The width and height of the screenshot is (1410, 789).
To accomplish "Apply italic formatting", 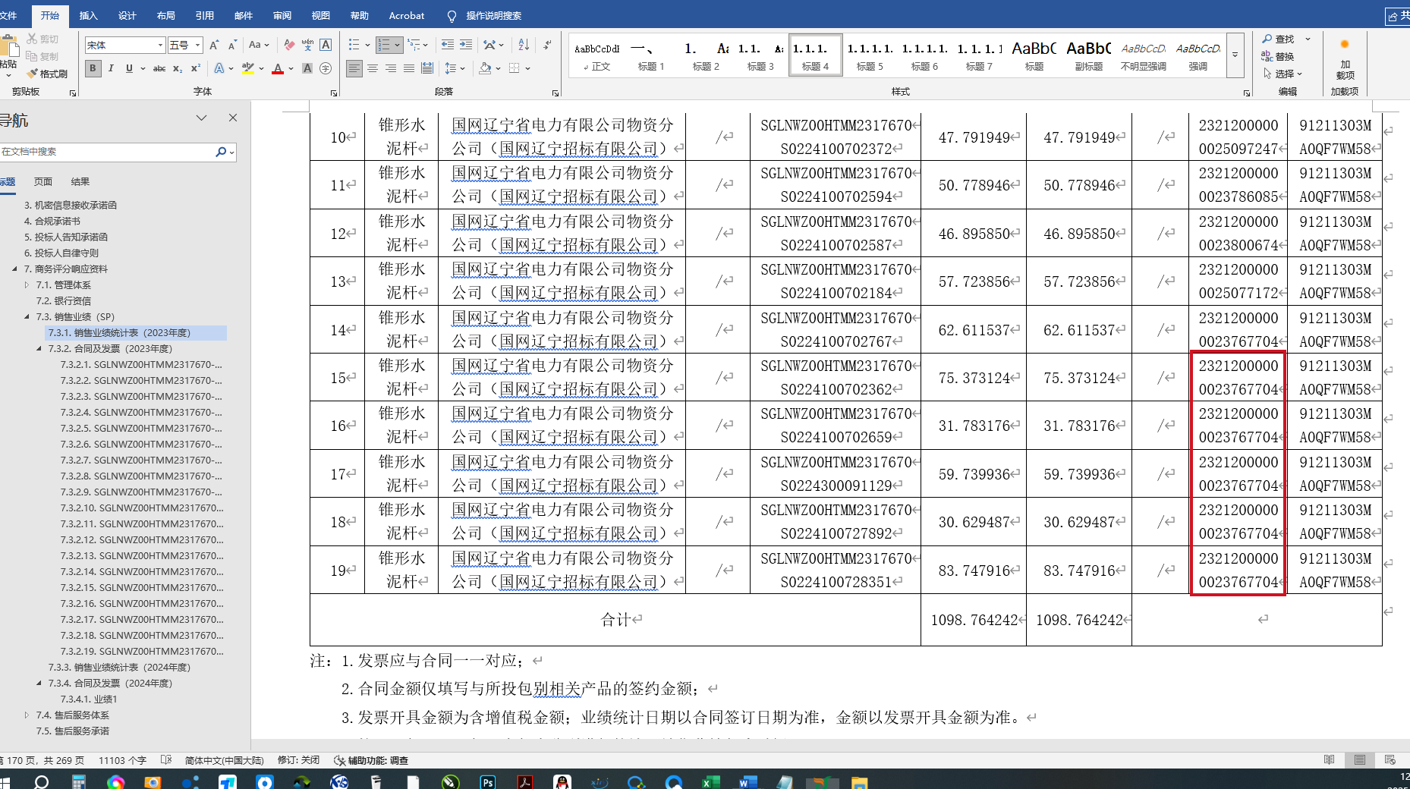I will tap(111, 68).
